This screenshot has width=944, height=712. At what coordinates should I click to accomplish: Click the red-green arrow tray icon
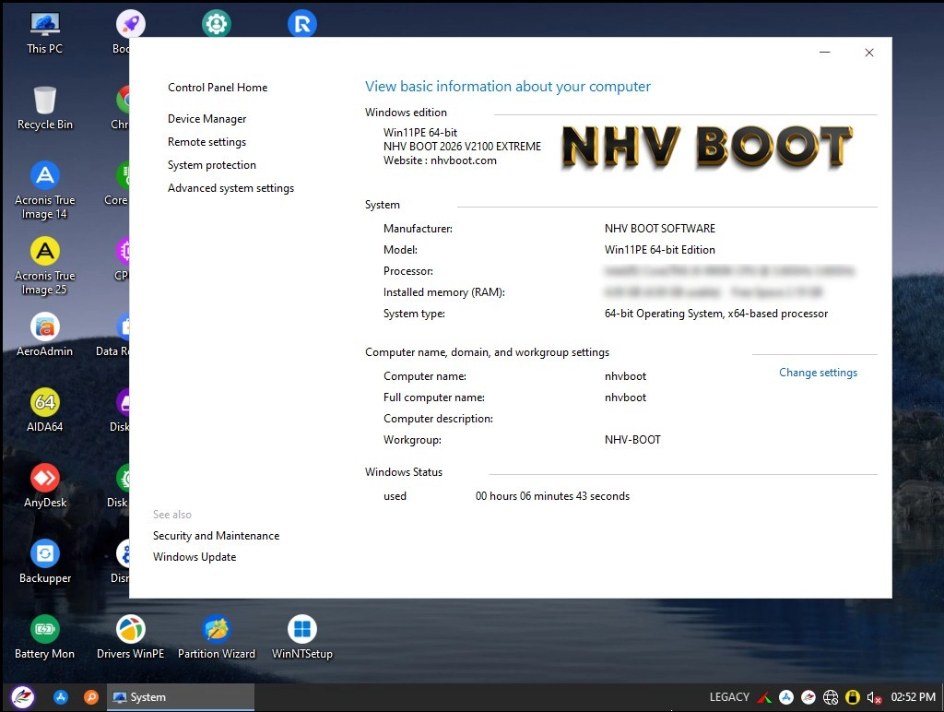pos(764,697)
